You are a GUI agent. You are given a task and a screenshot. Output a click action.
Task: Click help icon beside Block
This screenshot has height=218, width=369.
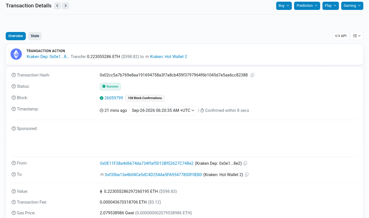pyautogui.click(x=14, y=98)
